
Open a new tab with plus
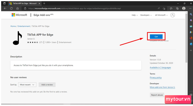point(44,4)
